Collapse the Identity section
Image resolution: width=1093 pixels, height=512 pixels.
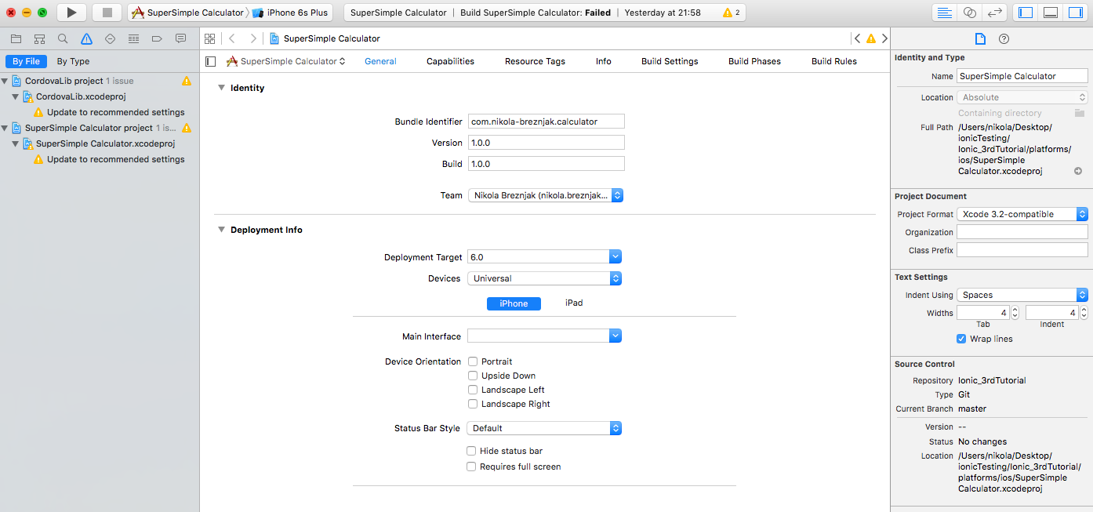coord(221,88)
